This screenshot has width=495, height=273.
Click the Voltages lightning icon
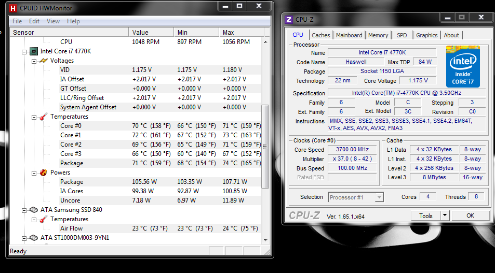point(44,61)
